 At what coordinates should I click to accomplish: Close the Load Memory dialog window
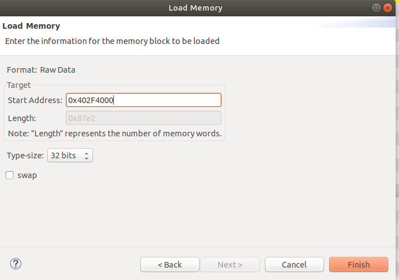388,8
